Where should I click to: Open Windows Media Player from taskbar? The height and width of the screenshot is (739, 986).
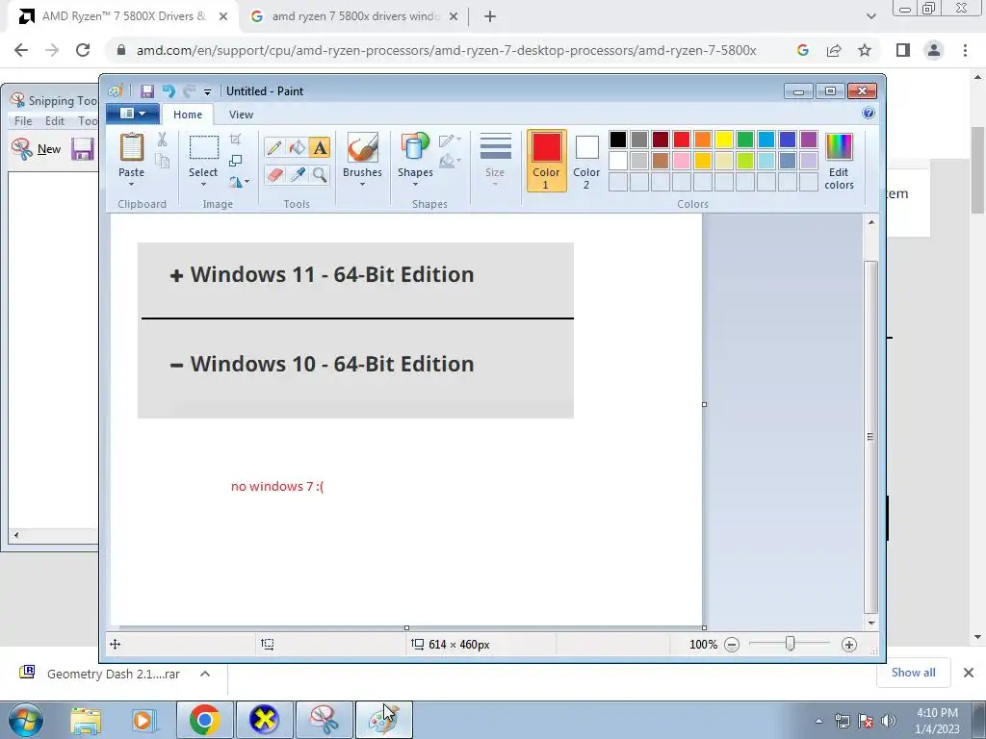pos(143,720)
